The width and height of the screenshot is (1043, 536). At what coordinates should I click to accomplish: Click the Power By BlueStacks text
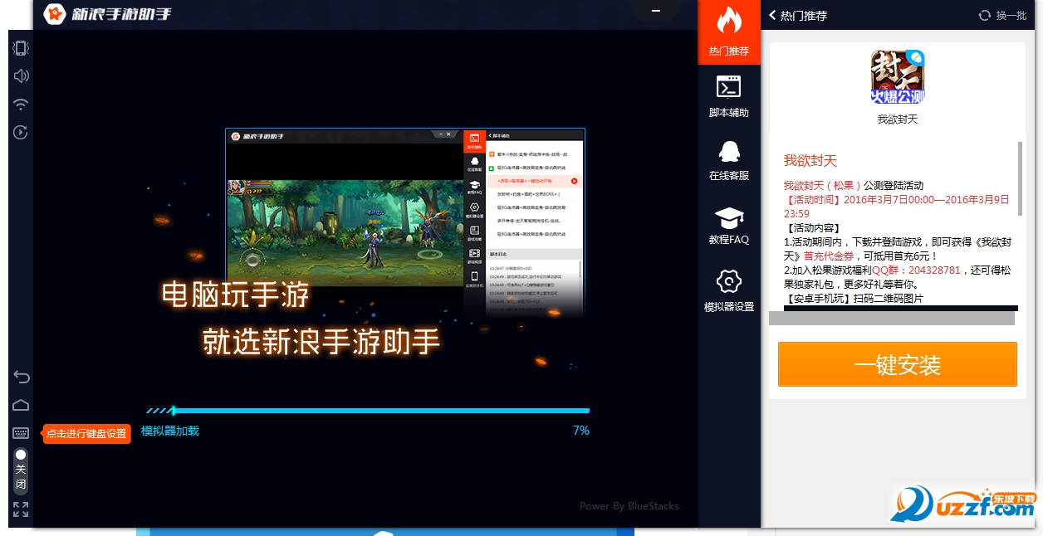coord(629,506)
